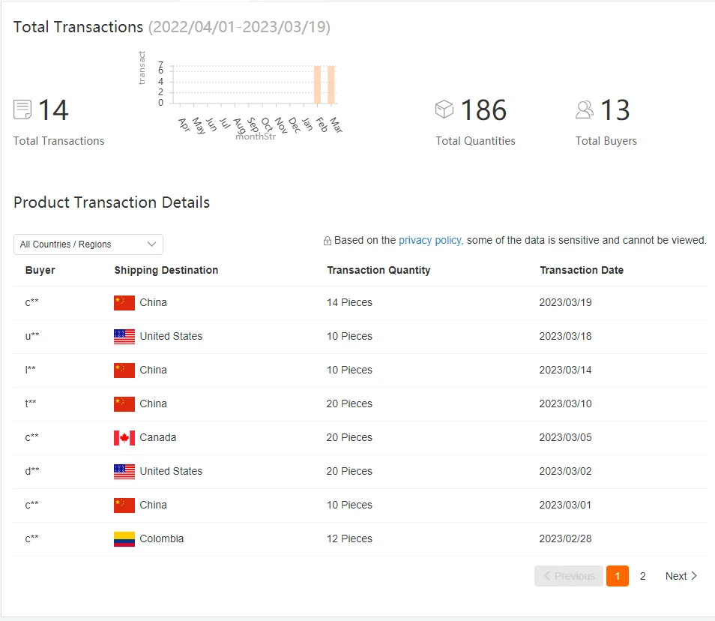
Task: Click the Colombia flag icon
Action: (124, 538)
